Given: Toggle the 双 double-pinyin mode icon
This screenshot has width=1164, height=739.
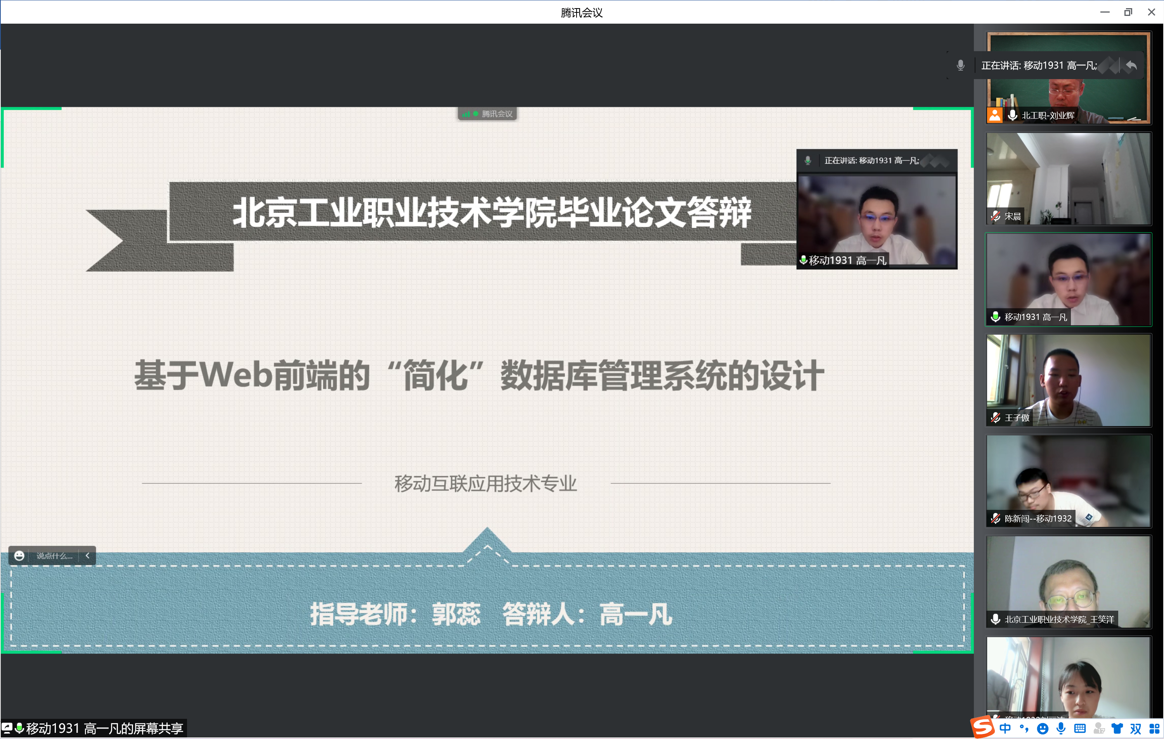Looking at the screenshot, I should click(x=1136, y=729).
